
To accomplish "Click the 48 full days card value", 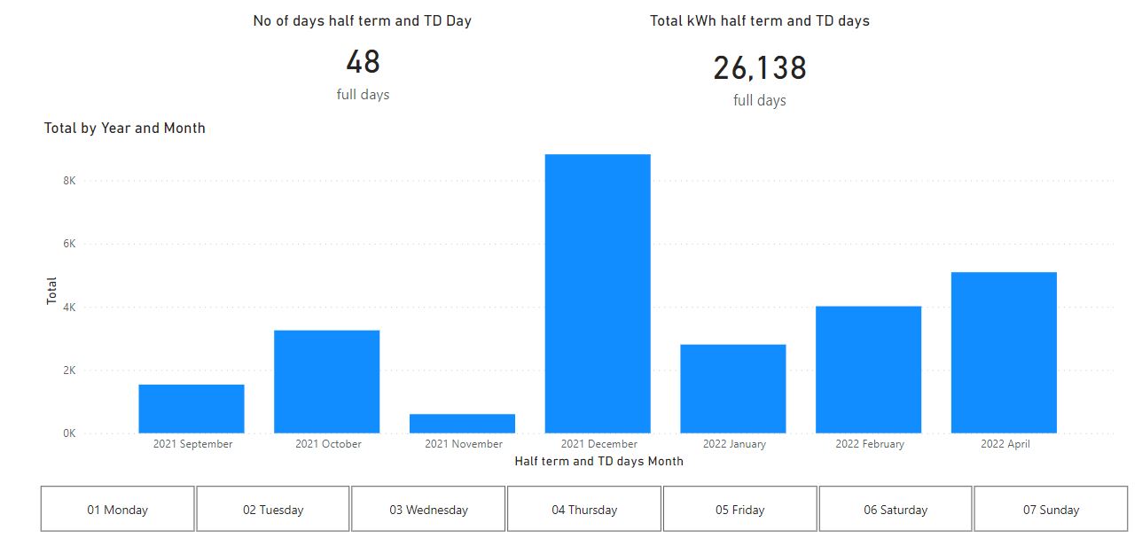I will click(x=363, y=62).
